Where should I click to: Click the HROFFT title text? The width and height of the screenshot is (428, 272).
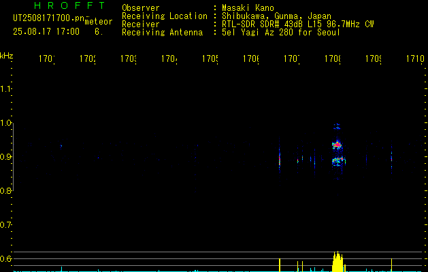point(70,5)
